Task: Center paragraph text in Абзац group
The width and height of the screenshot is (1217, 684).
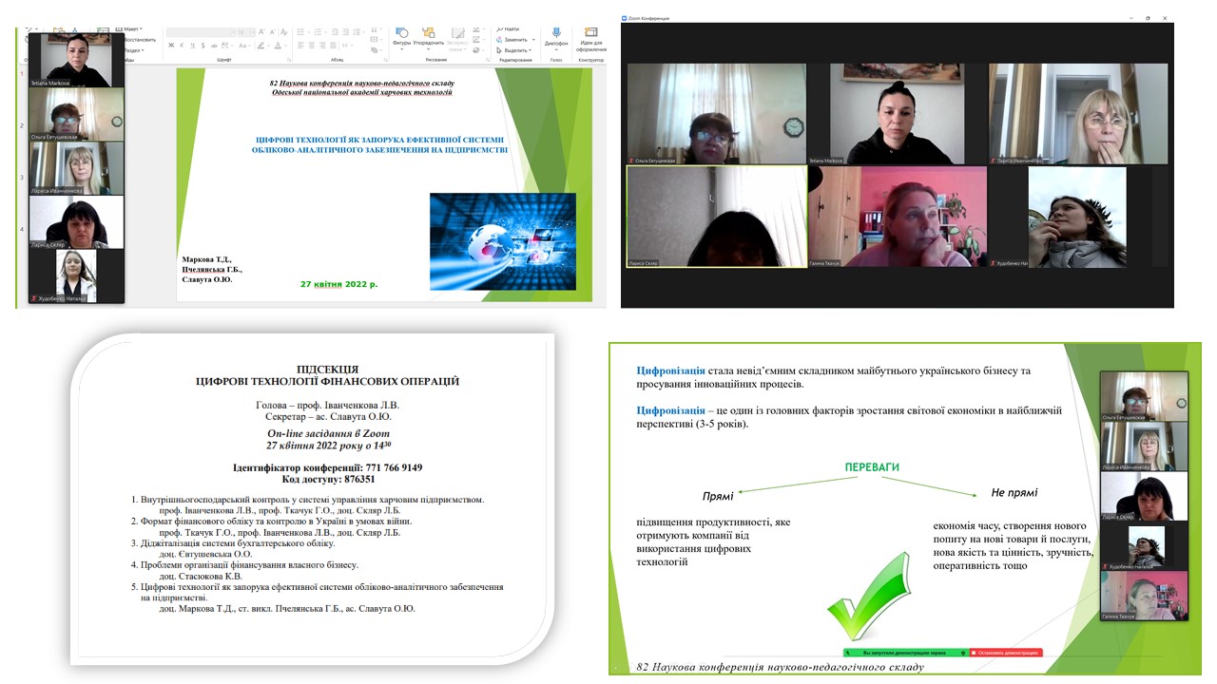Action: tap(311, 46)
